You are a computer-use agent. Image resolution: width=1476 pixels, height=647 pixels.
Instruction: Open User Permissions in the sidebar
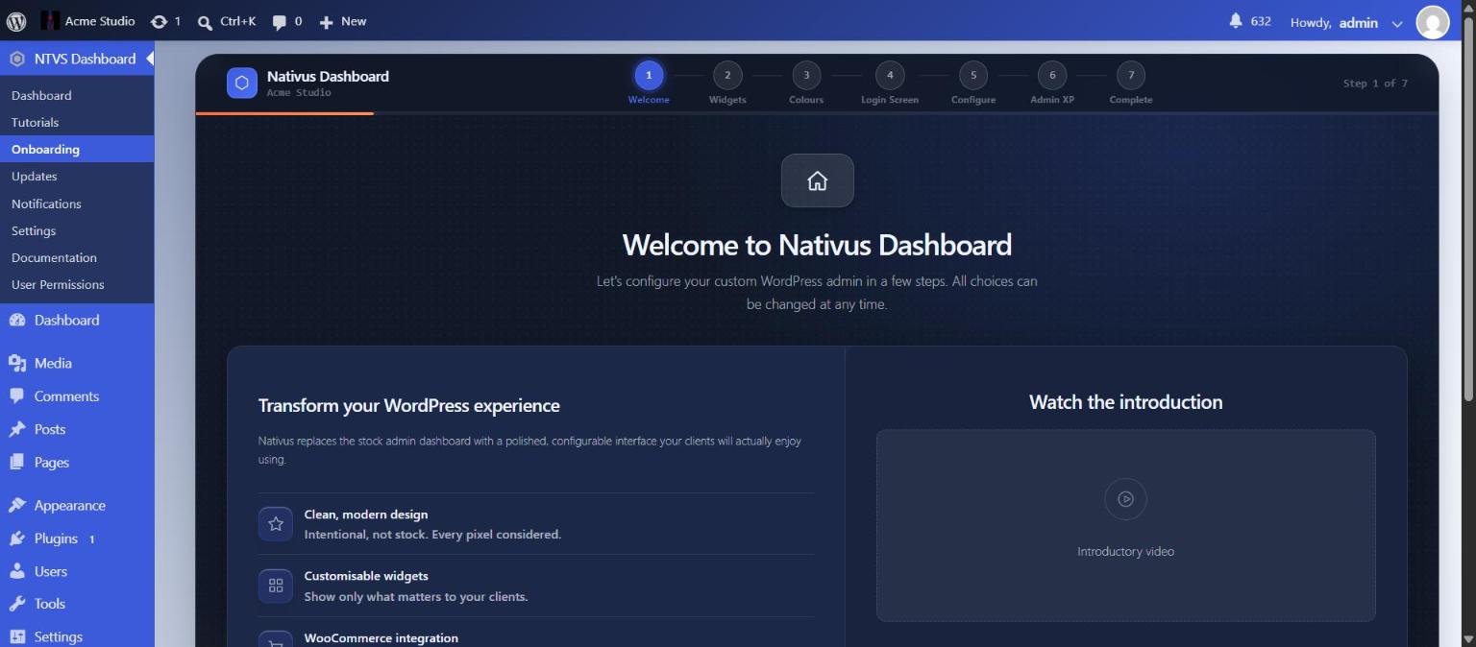point(58,284)
